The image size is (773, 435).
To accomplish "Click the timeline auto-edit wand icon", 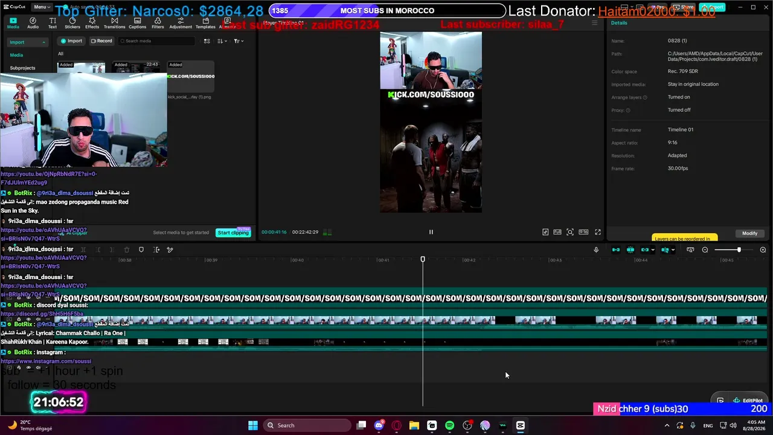I will click(170, 250).
